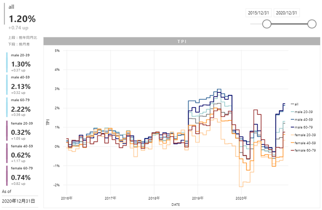Click the female 60-79 0.74% card
This screenshot has width=322, height=210.
pos(22,177)
